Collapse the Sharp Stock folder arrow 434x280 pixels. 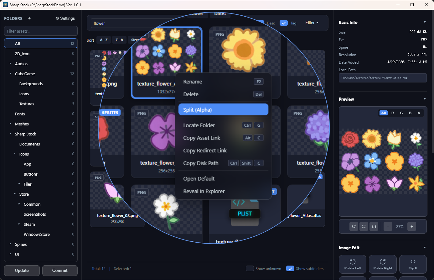coord(10,134)
